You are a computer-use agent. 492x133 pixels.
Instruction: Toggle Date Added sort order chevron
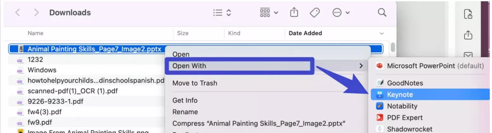point(382,33)
